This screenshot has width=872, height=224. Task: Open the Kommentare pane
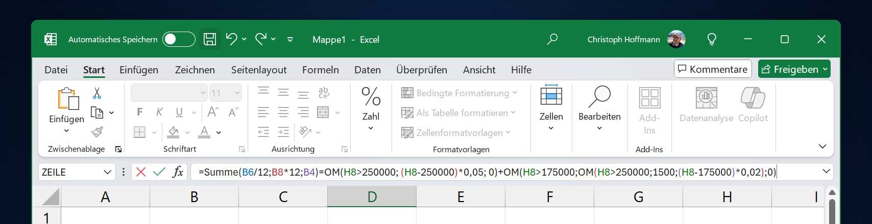tap(713, 69)
